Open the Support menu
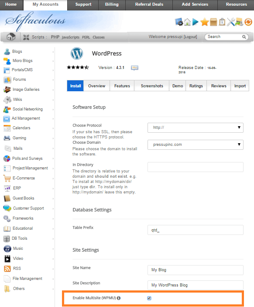Screen dimensions: 254x307 (83, 4)
